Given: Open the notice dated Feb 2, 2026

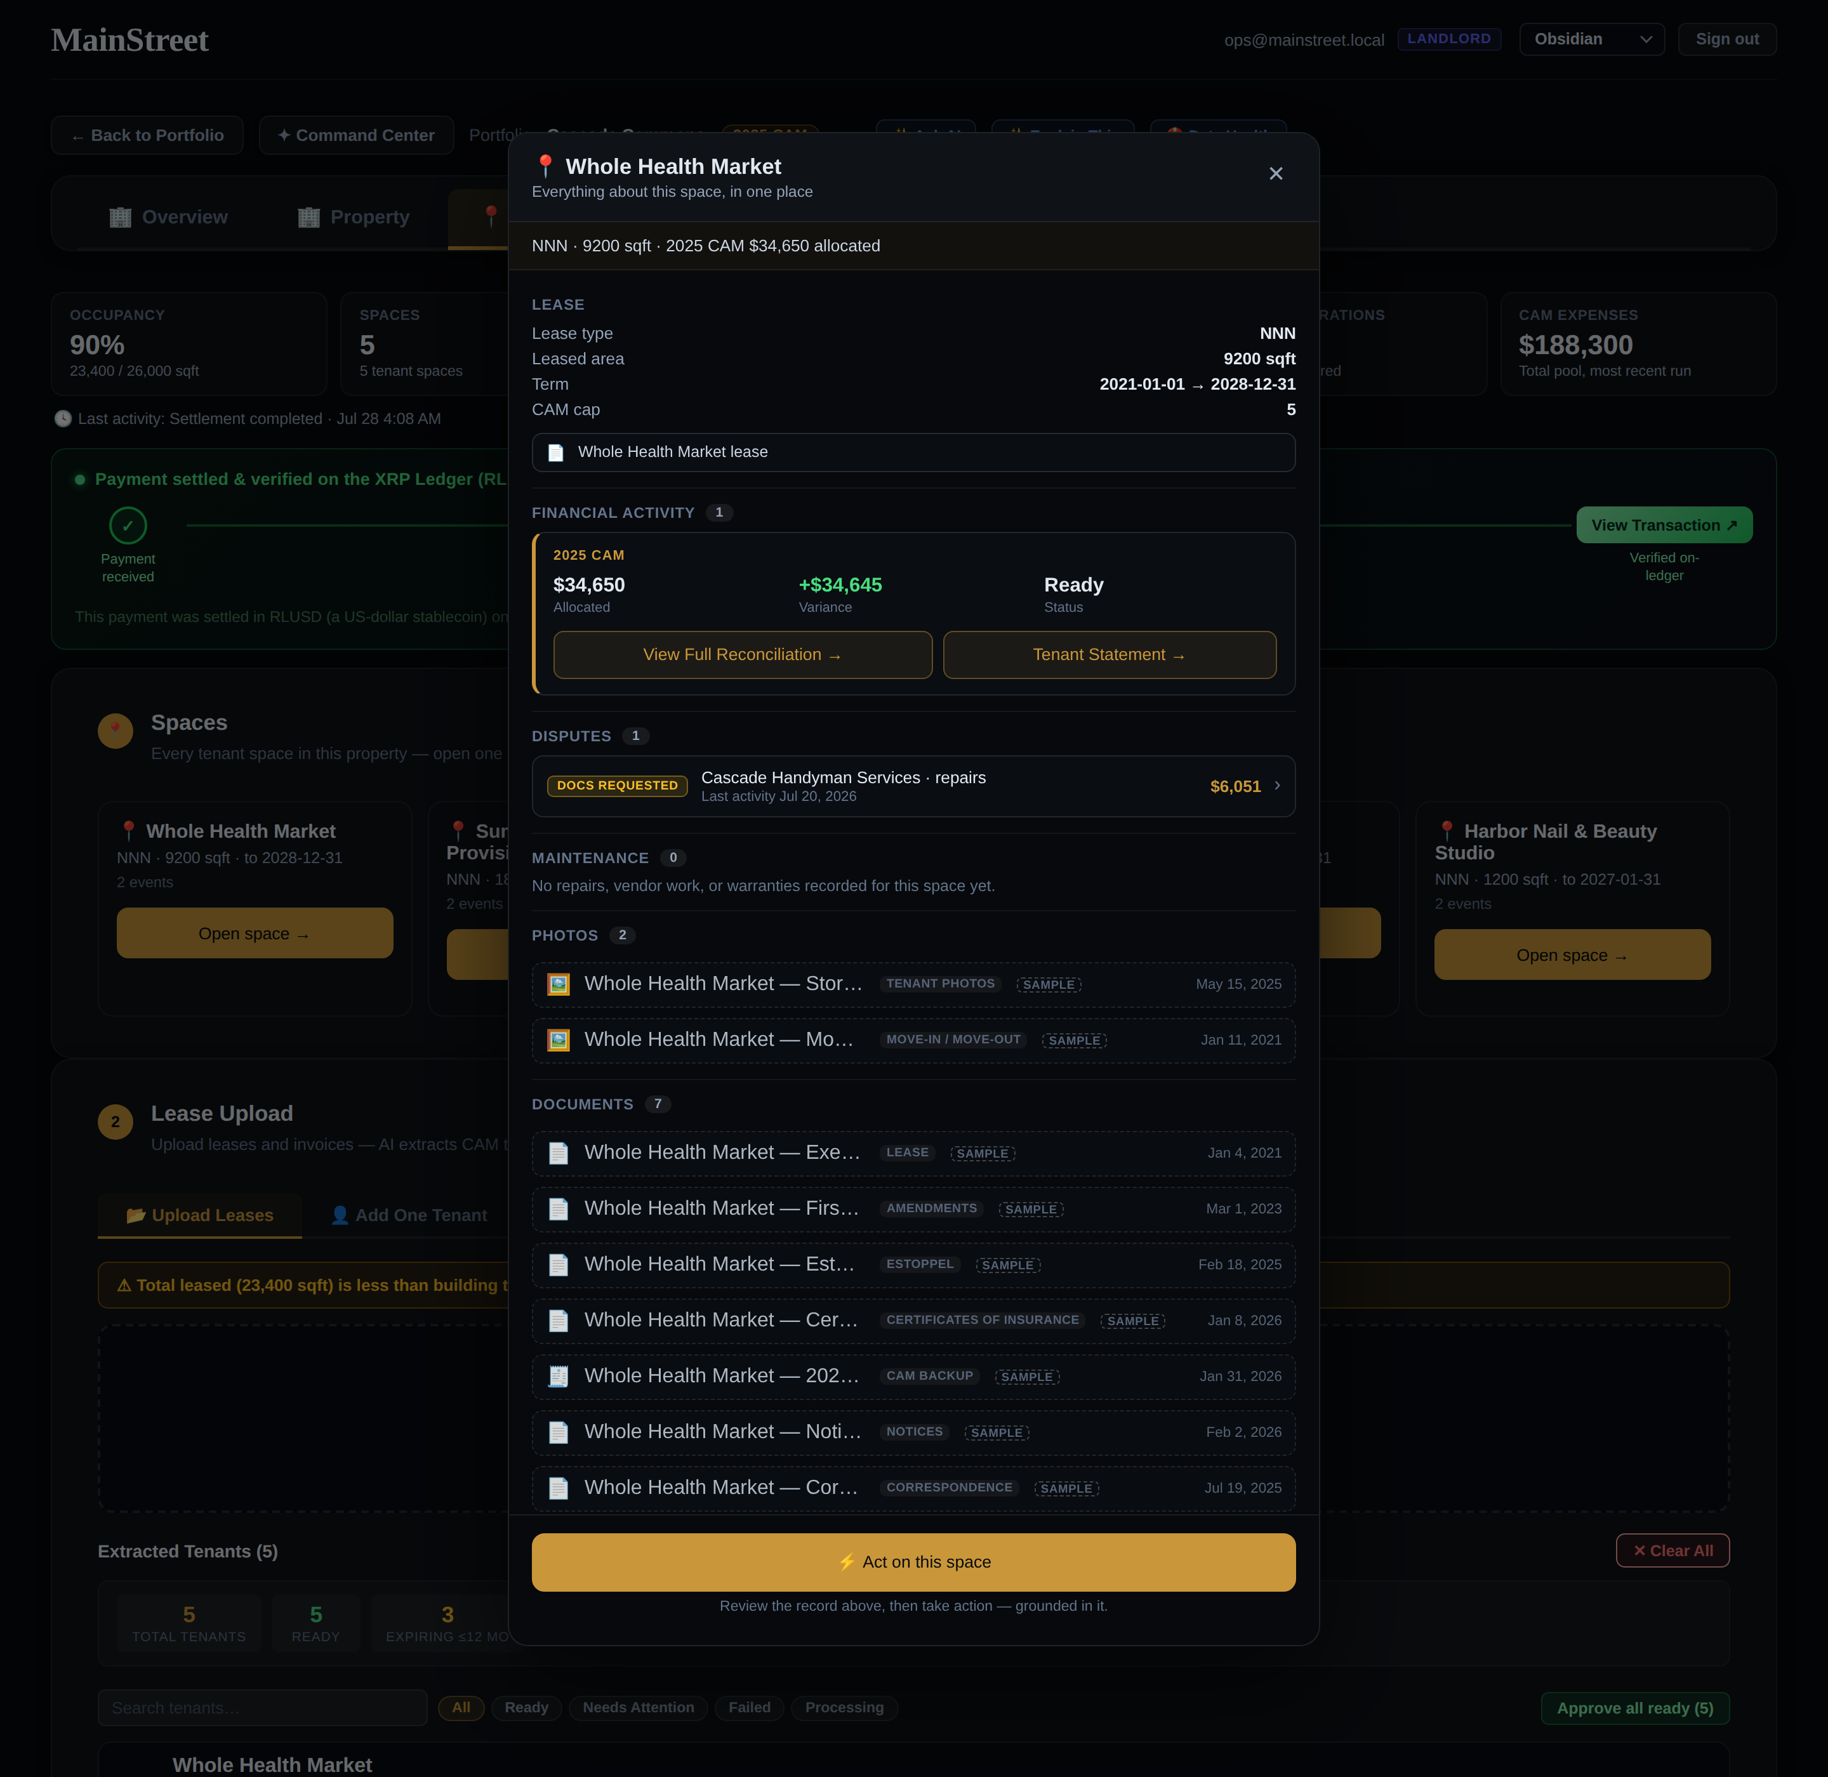Looking at the screenshot, I should (x=914, y=1432).
